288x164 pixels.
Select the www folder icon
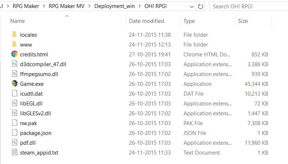coord(14,44)
